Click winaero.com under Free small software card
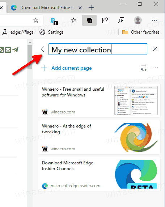Image resolution: width=165 pixels, height=207 pixels. click(x=63, y=112)
